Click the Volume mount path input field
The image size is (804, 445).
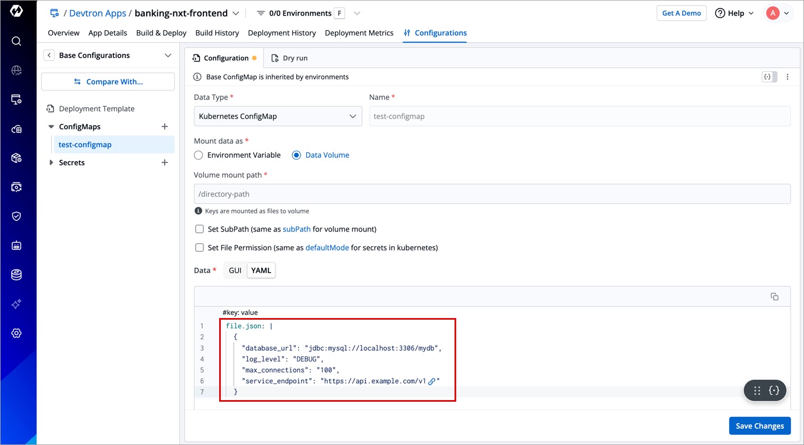point(492,194)
